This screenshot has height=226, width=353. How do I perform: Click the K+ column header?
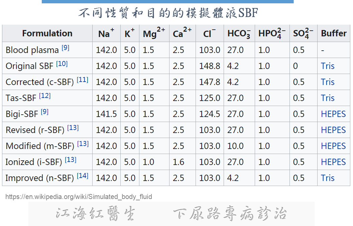[x=130, y=33]
